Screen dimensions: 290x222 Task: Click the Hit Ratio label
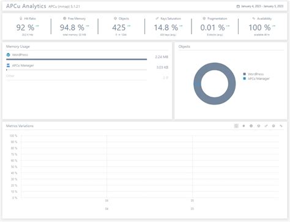(30, 18)
